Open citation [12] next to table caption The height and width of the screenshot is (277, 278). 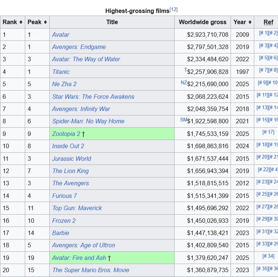pyautogui.click(x=173, y=10)
